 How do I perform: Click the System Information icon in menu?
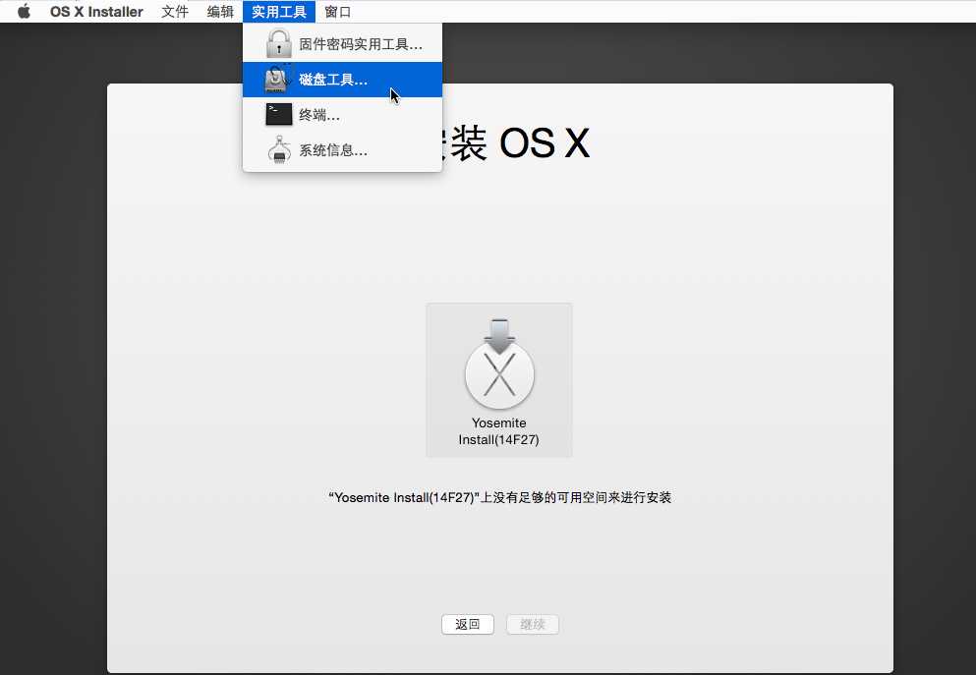(x=279, y=150)
